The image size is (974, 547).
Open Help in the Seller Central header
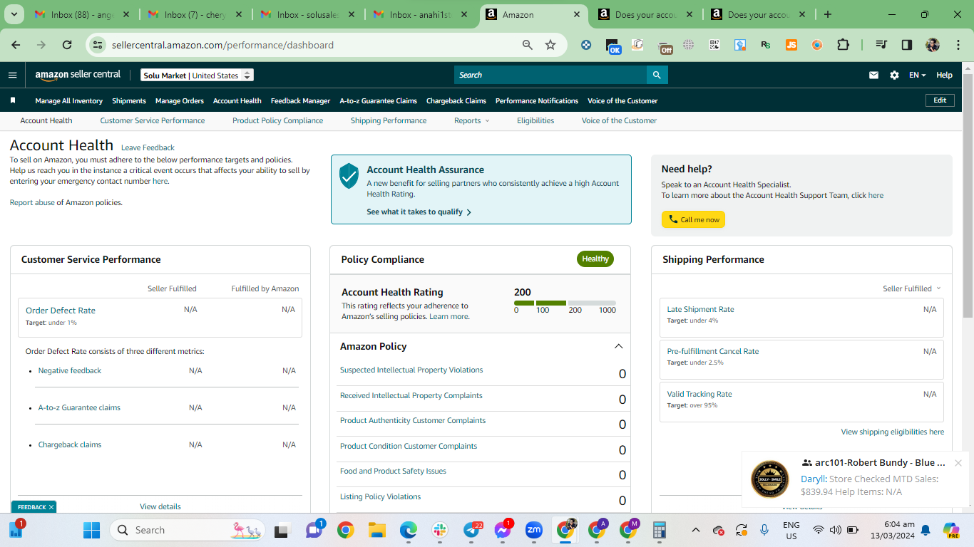tap(944, 75)
